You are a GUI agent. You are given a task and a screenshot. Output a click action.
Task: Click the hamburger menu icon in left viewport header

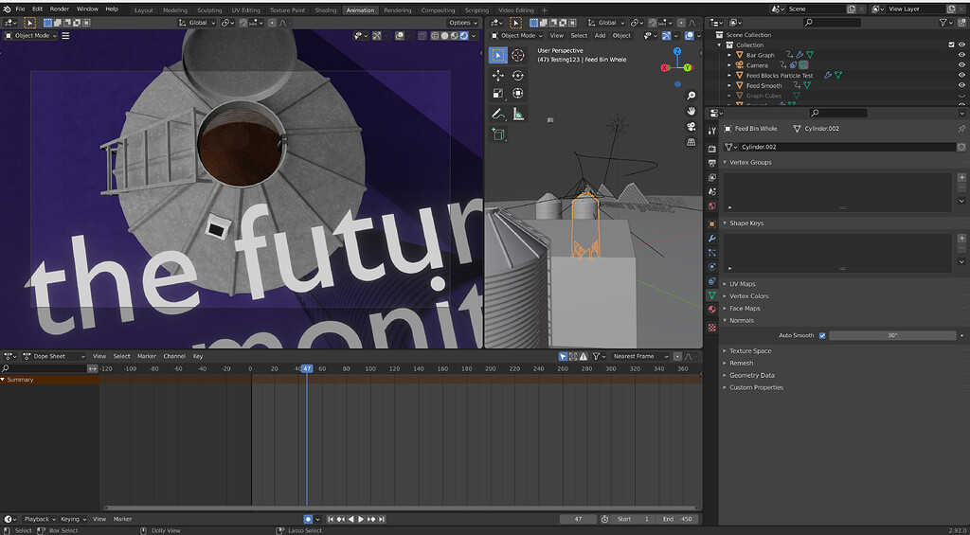pyautogui.click(x=65, y=36)
